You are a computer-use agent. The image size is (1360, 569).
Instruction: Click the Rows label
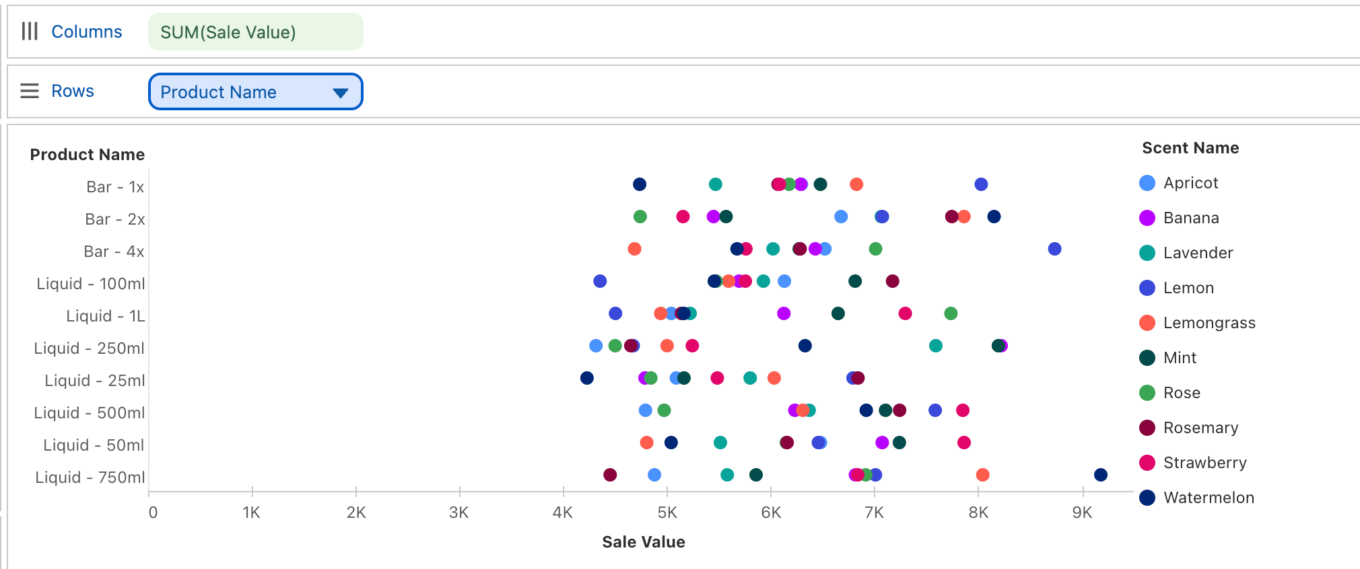(73, 91)
